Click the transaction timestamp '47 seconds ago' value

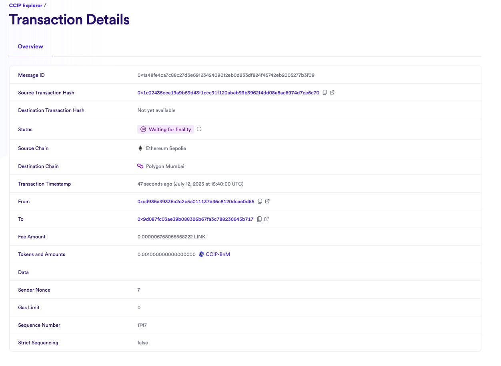pos(190,184)
